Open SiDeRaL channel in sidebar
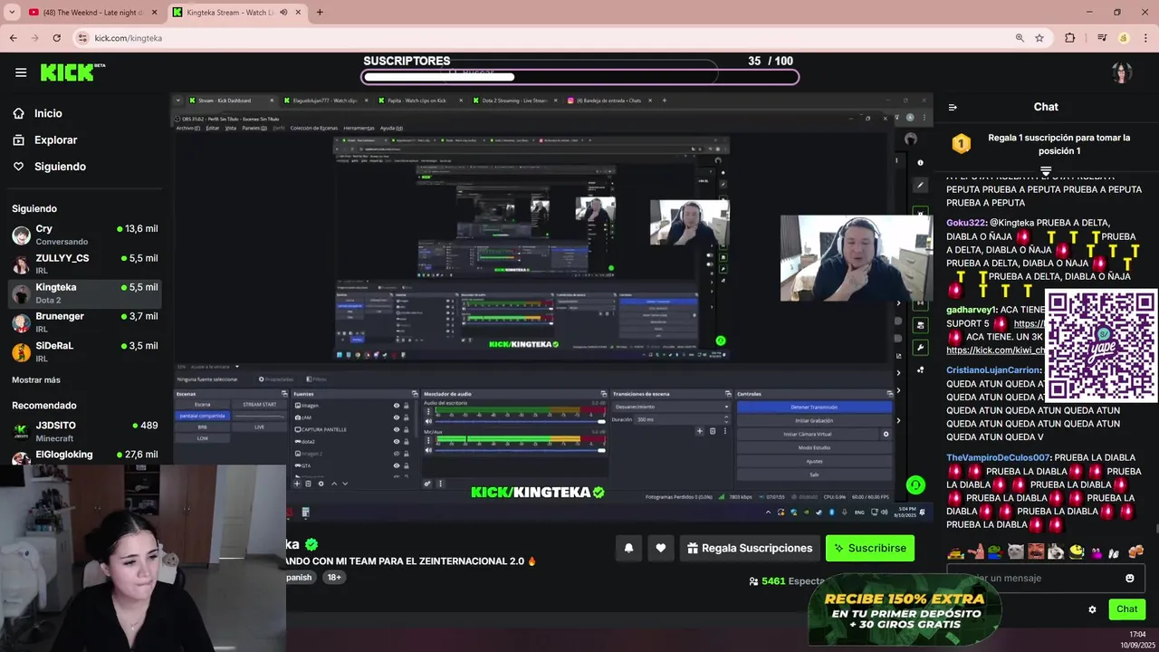The width and height of the screenshot is (1159, 652). click(x=85, y=351)
